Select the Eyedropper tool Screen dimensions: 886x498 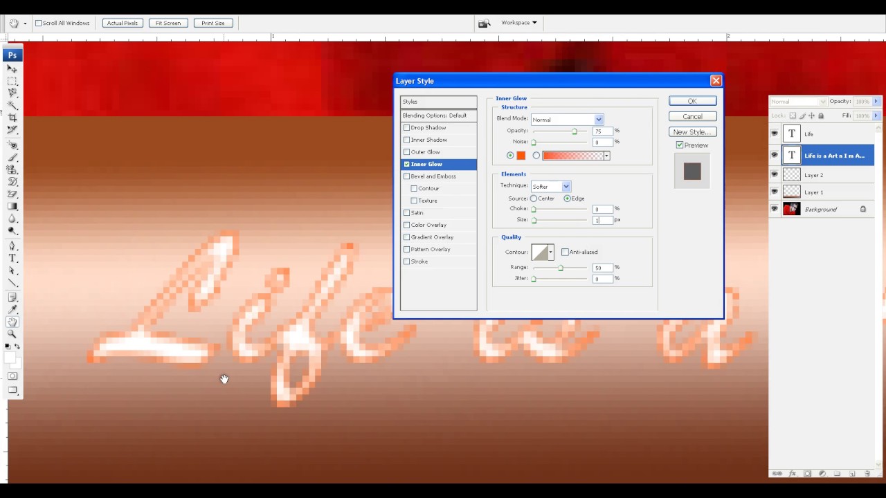(12, 310)
